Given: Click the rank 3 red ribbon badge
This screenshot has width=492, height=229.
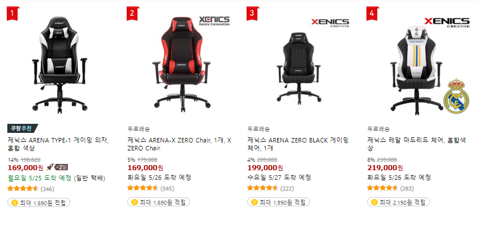Looking at the screenshot, I should (252, 13).
